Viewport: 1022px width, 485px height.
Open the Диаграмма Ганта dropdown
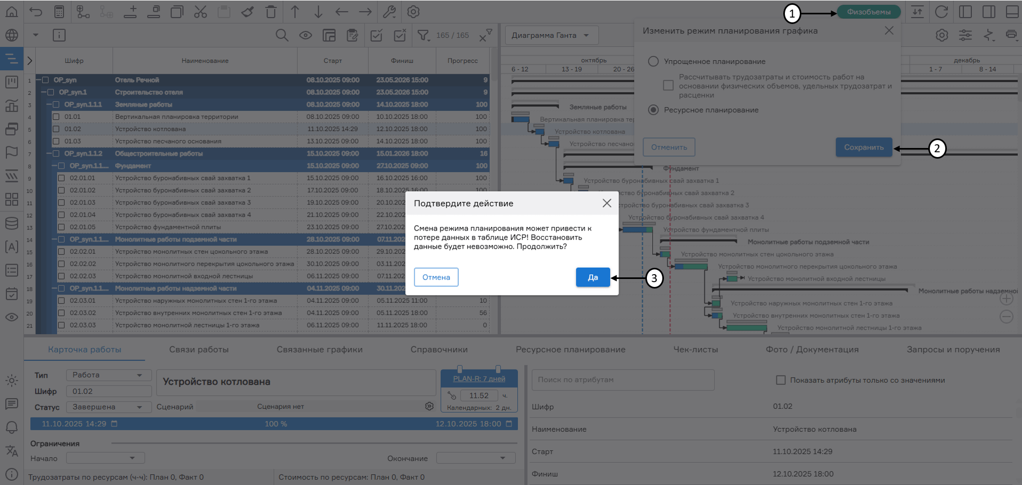coord(551,36)
